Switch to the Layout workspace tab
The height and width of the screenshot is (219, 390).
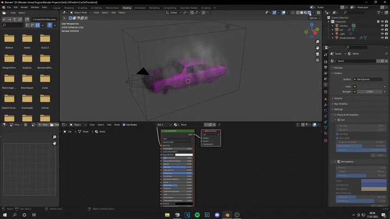pyautogui.click(x=57, y=8)
